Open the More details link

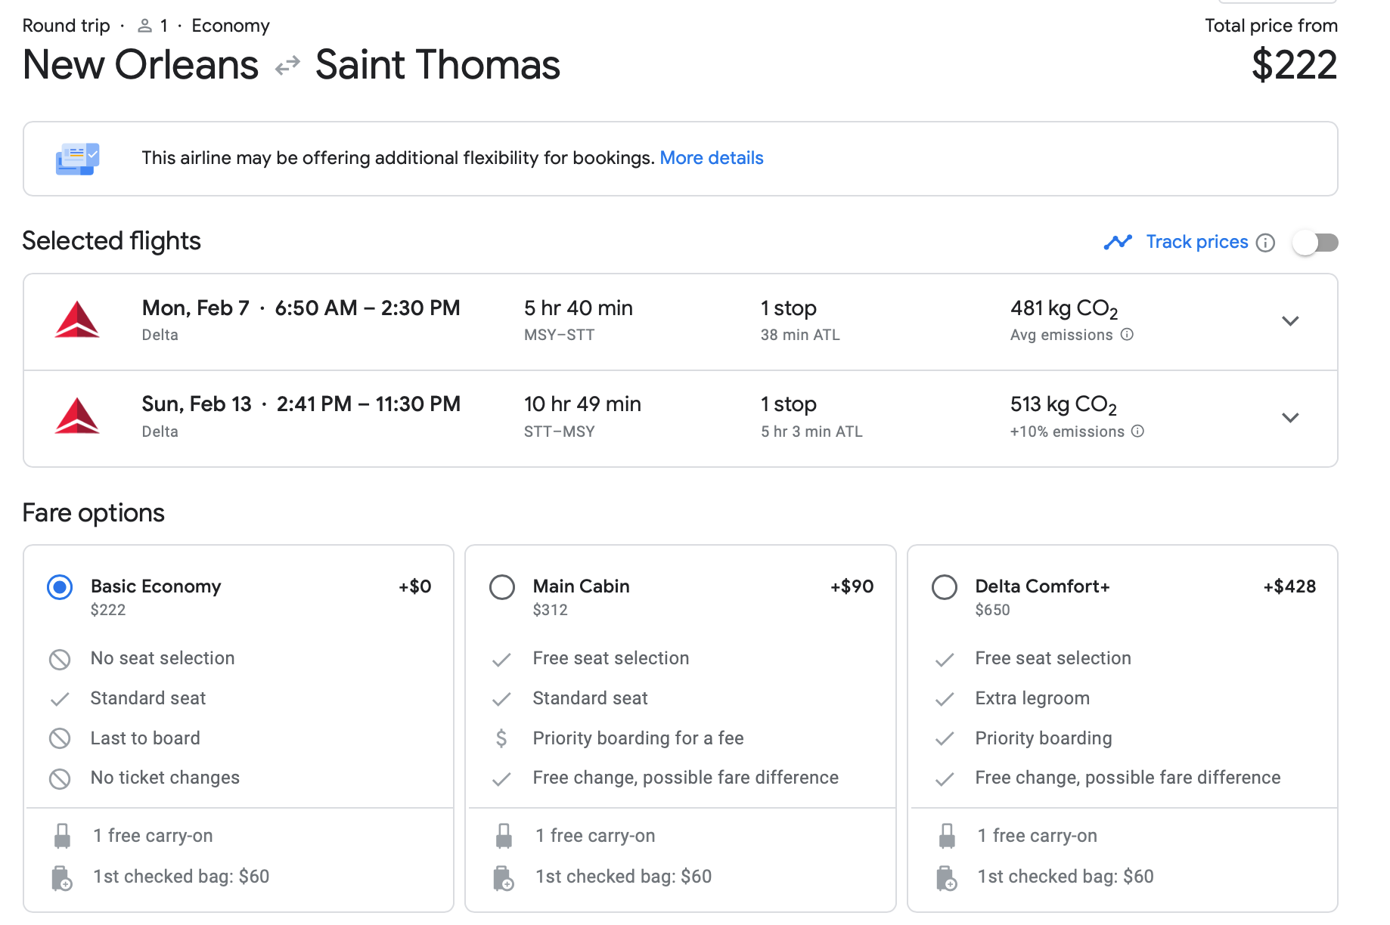click(712, 158)
